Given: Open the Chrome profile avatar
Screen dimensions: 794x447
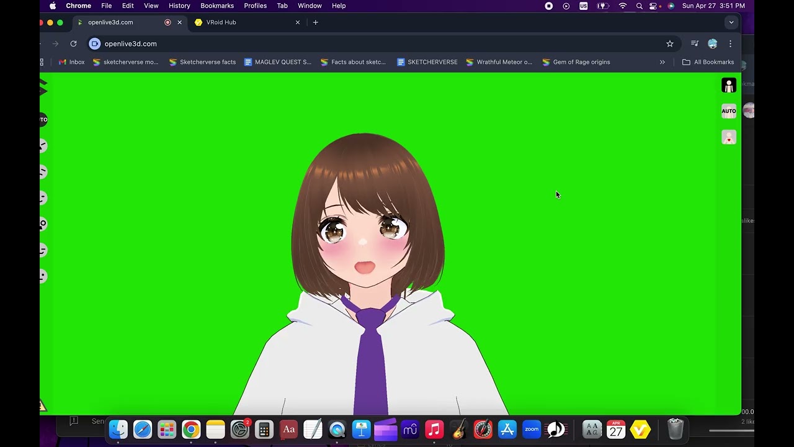Looking at the screenshot, I should click(x=713, y=43).
